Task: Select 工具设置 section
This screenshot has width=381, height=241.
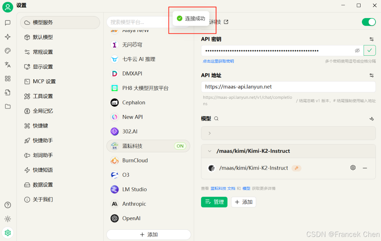Action: pos(60,96)
